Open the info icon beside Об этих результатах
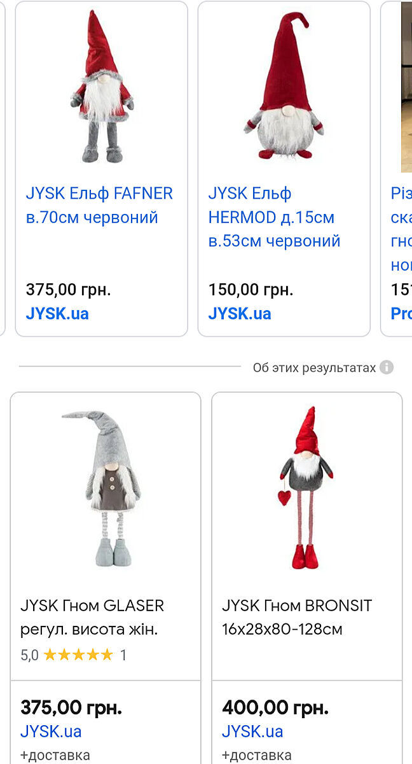Viewport: 412px width, 764px height. pyautogui.click(x=387, y=367)
